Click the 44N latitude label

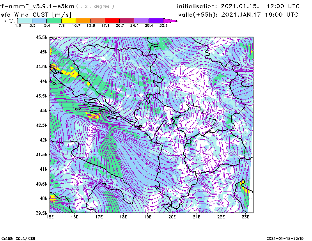click(x=44, y=81)
